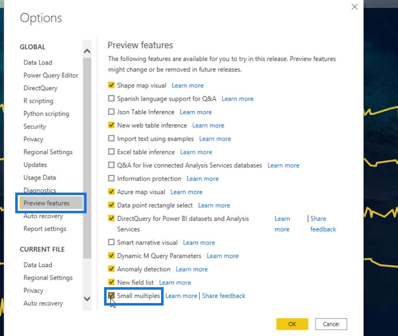Toggle Azure map visual checkbox
Image resolution: width=398 pixels, height=336 pixels.
pyautogui.click(x=111, y=192)
